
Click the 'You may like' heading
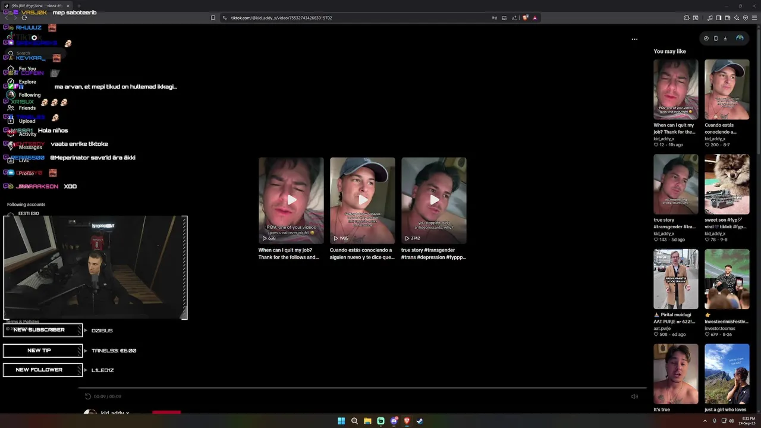pos(669,51)
